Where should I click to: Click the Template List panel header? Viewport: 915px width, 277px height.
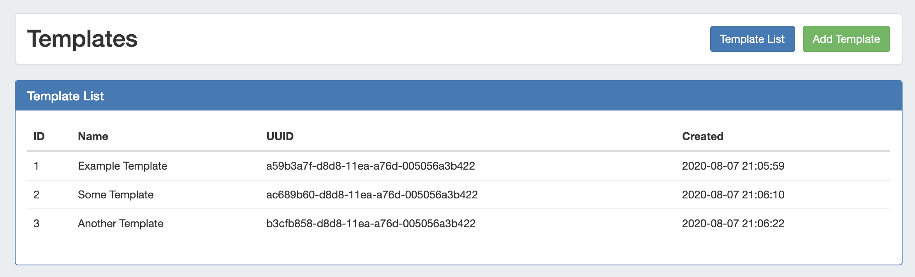pyautogui.click(x=65, y=96)
